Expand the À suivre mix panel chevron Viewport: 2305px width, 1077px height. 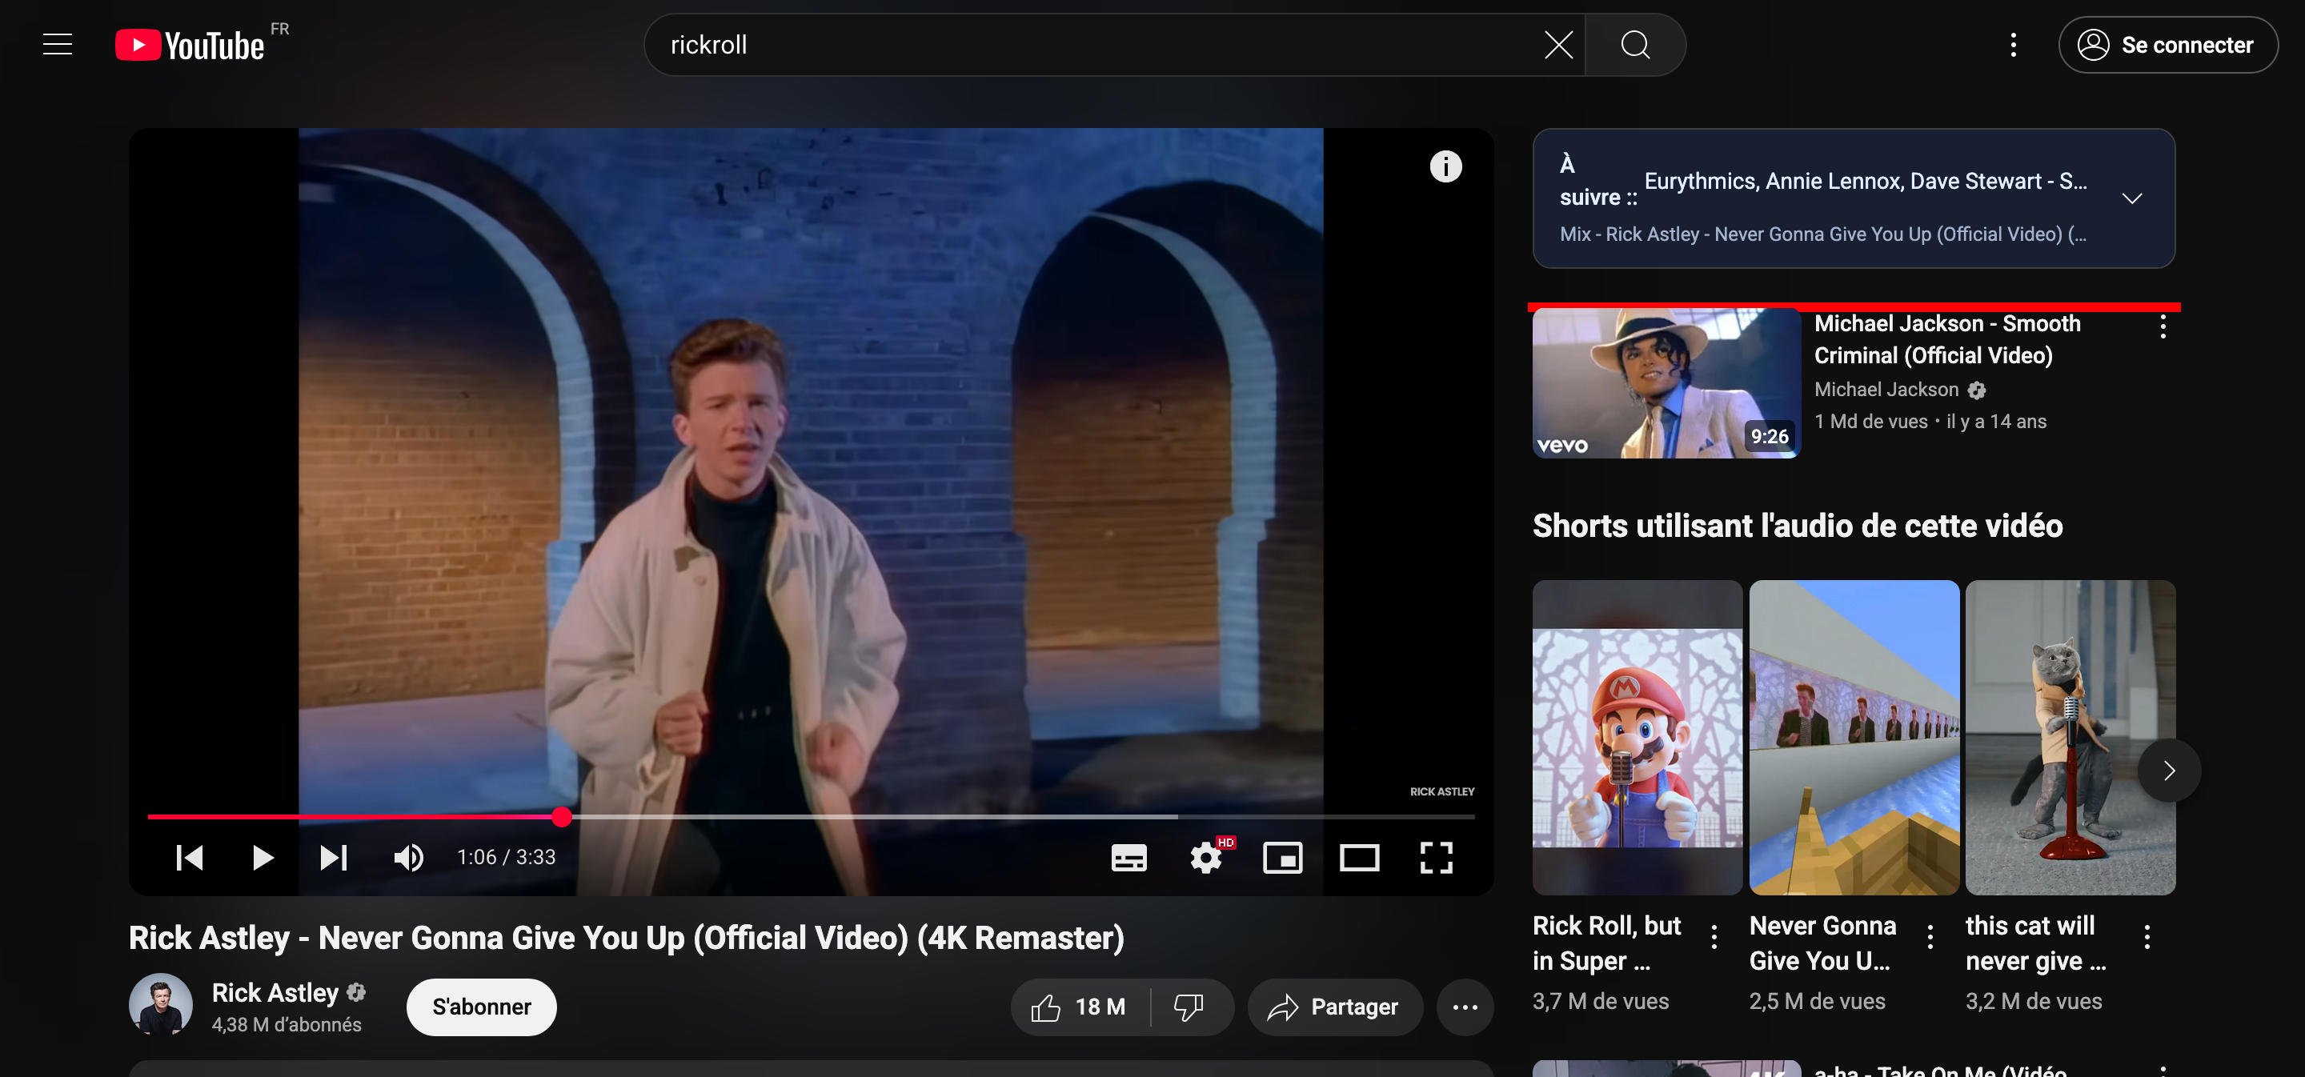pyautogui.click(x=2131, y=198)
